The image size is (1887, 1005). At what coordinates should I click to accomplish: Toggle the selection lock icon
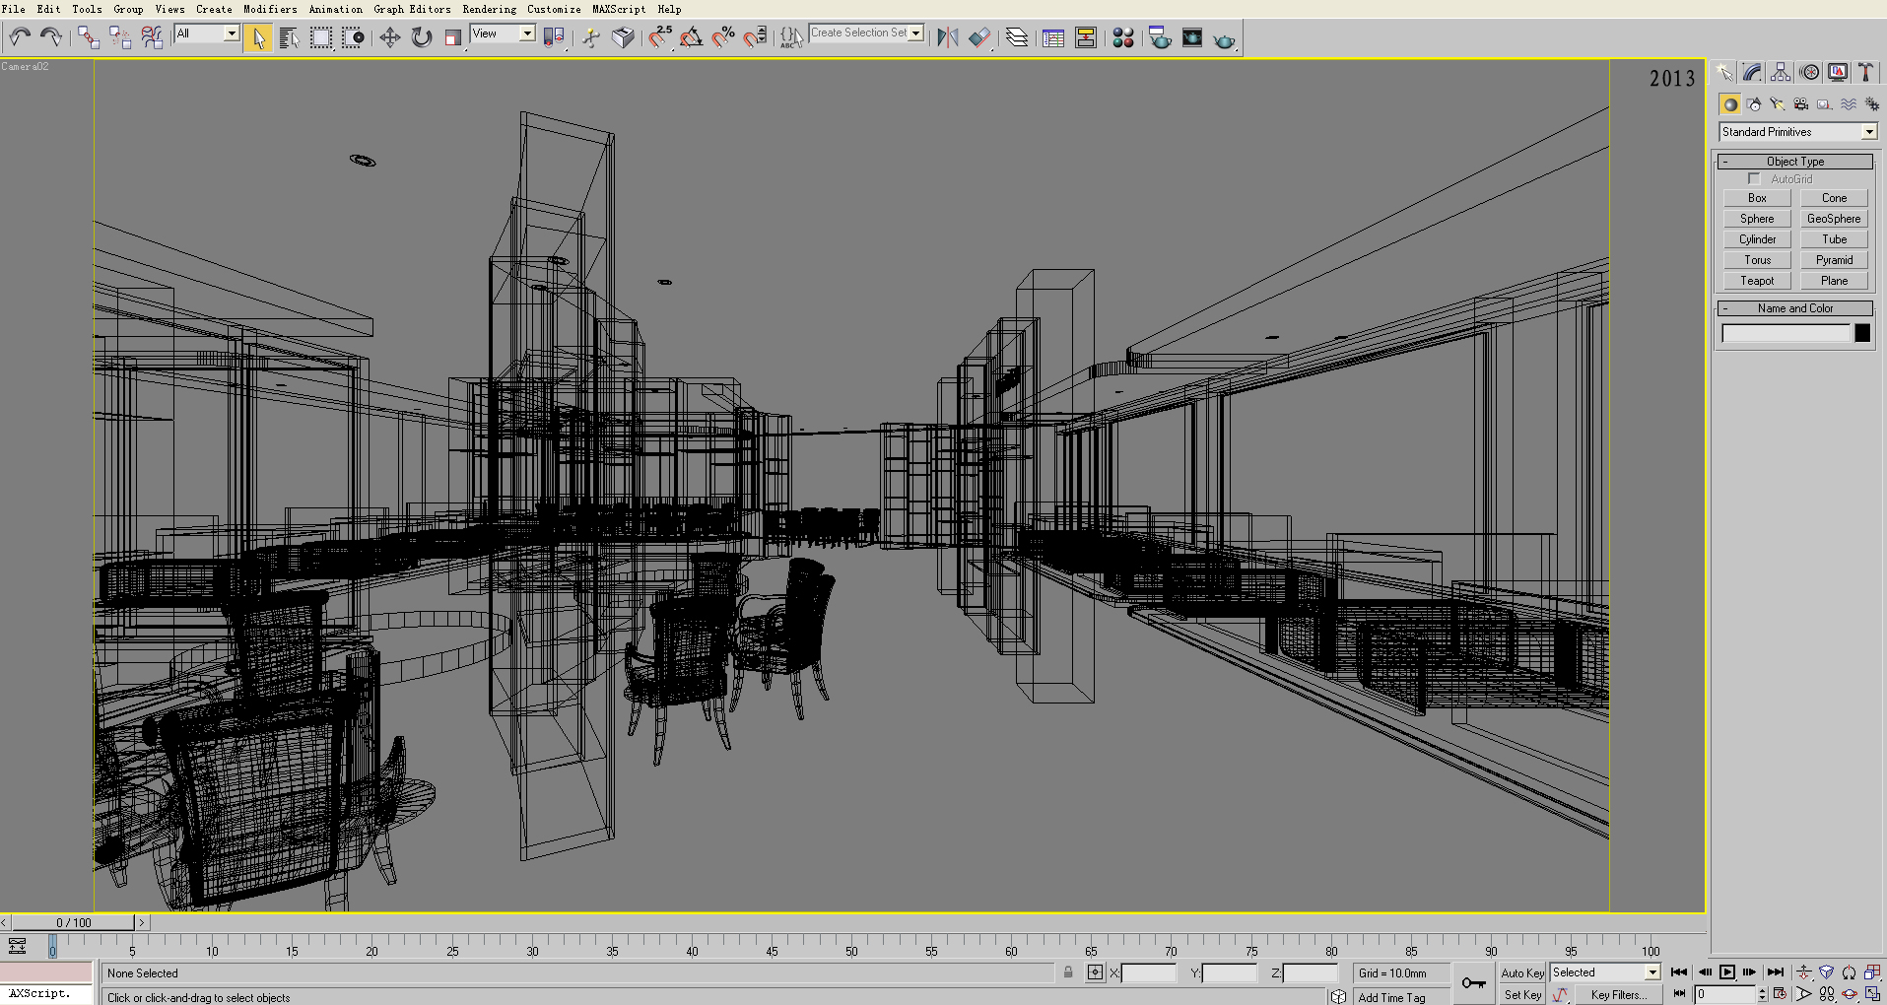pyautogui.click(x=1068, y=972)
